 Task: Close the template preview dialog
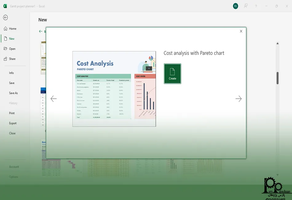click(x=241, y=31)
